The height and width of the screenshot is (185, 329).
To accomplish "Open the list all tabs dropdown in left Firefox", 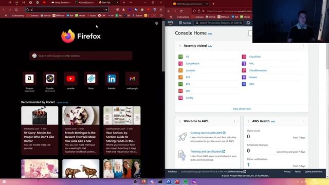I will point(131,3).
